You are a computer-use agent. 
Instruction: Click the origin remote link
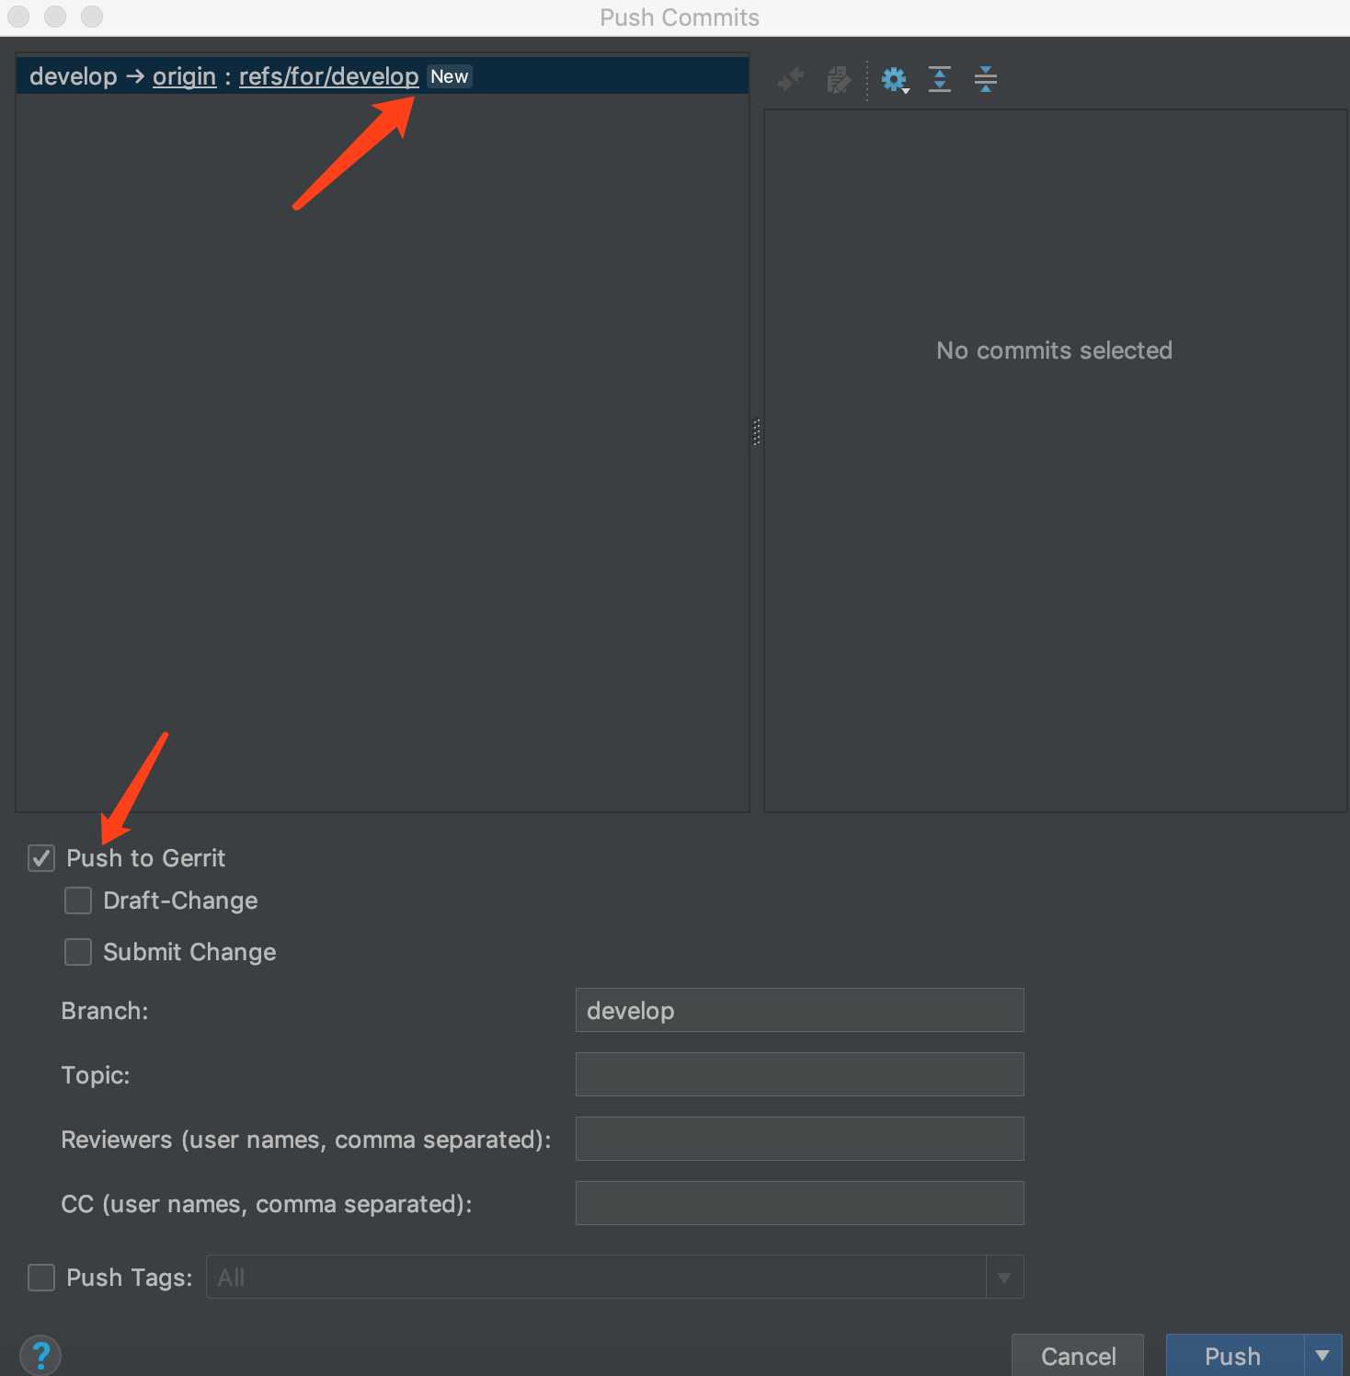(x=184, y=76)
